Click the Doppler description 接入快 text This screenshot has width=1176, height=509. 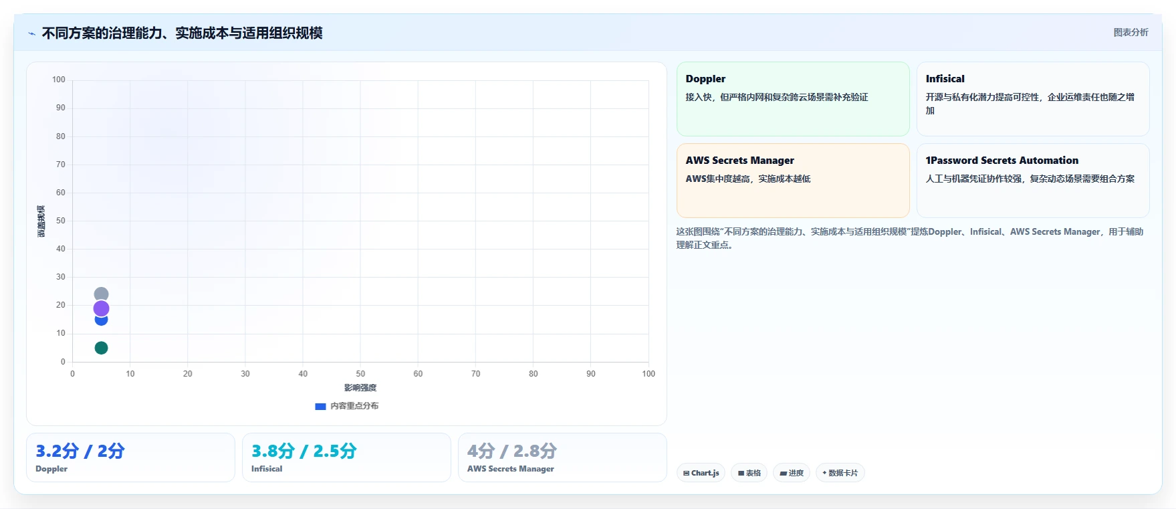click(x=776, y=98)
